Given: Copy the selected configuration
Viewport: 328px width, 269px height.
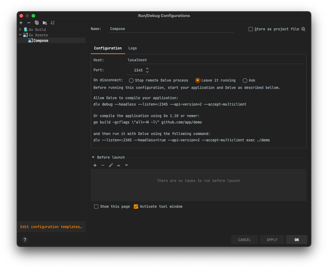Looking at the screenshot, I should coord(37,23).
